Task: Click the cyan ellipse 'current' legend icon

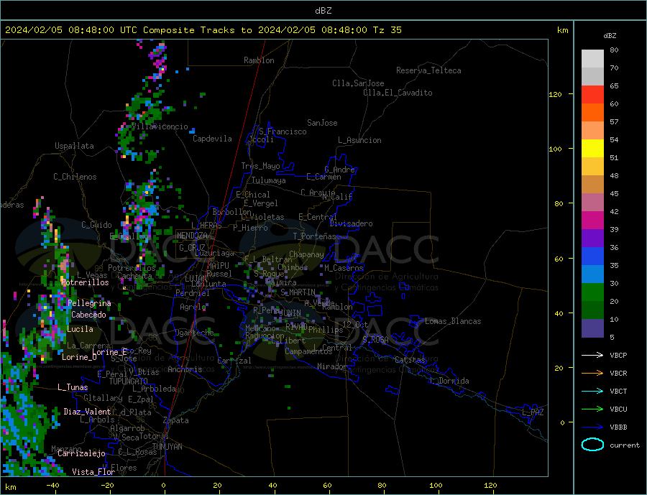Action: coord(592,445)
